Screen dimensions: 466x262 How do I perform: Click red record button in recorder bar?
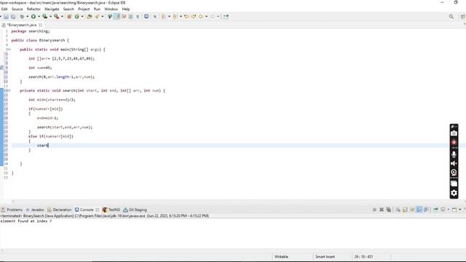(x=454, y=143)
